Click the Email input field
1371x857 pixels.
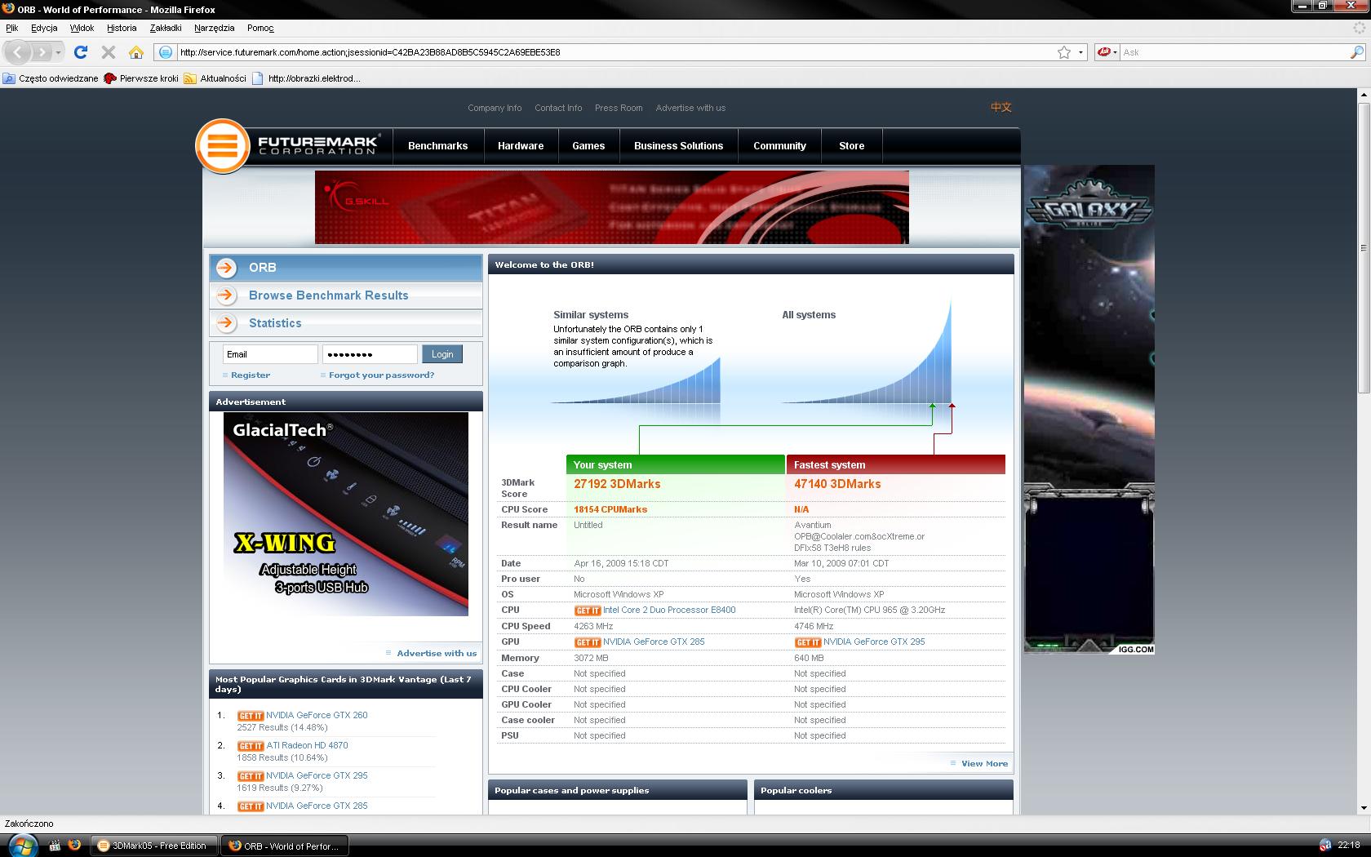(270, 354)
